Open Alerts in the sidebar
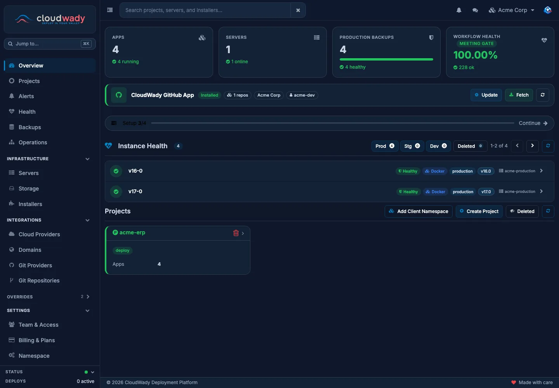Image resolution: width=559 pixels, height=388 pixels. tap(50, 96)
